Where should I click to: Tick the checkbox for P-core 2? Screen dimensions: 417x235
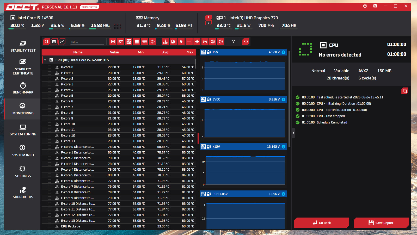pos(50,79)
